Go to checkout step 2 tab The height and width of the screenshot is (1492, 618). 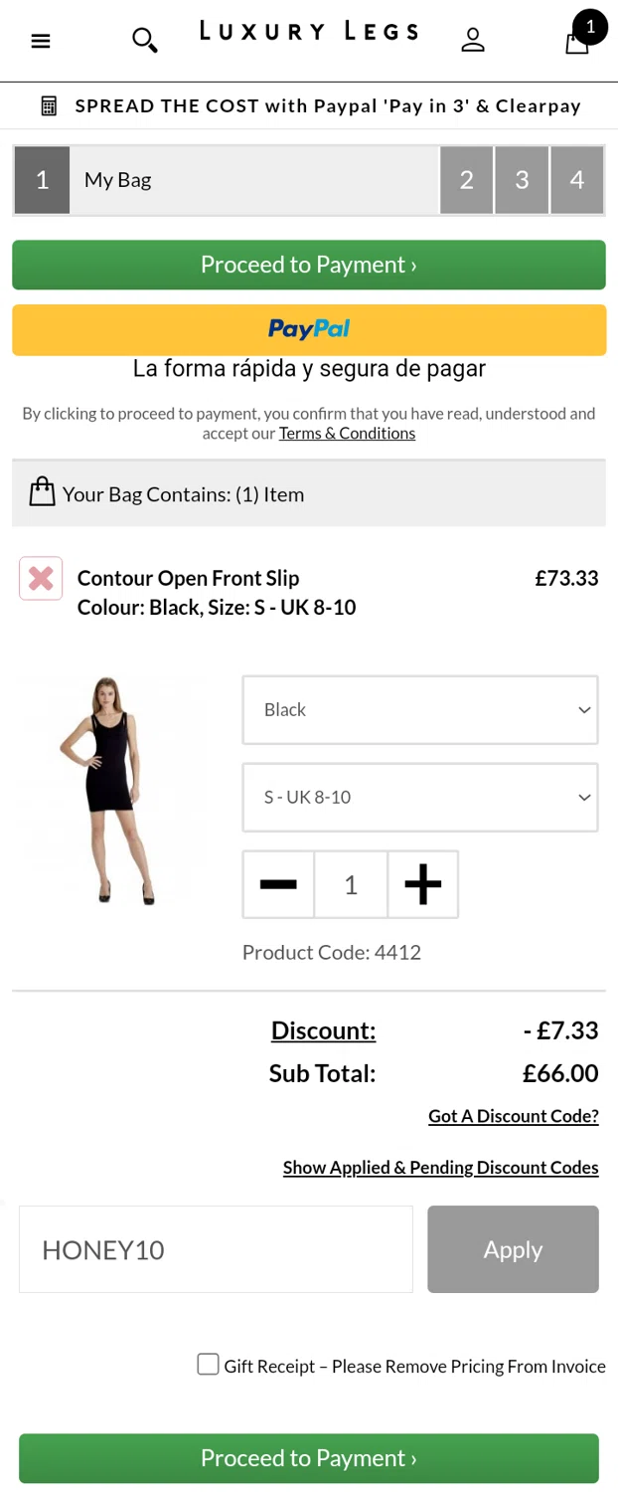pos(467,180)
